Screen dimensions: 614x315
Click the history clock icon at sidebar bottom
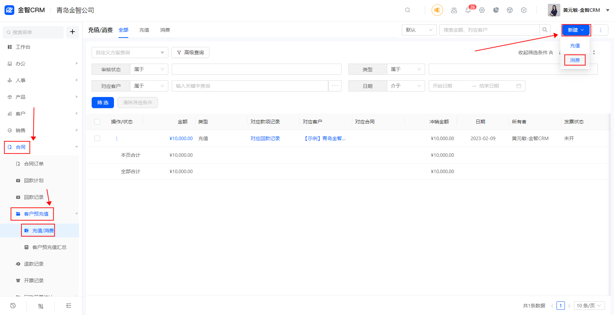(x=13, y=306)
